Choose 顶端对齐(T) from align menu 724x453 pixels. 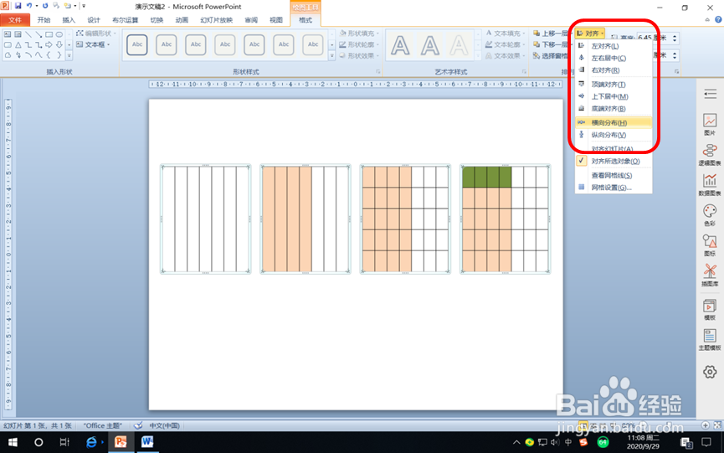click(614, 85)
